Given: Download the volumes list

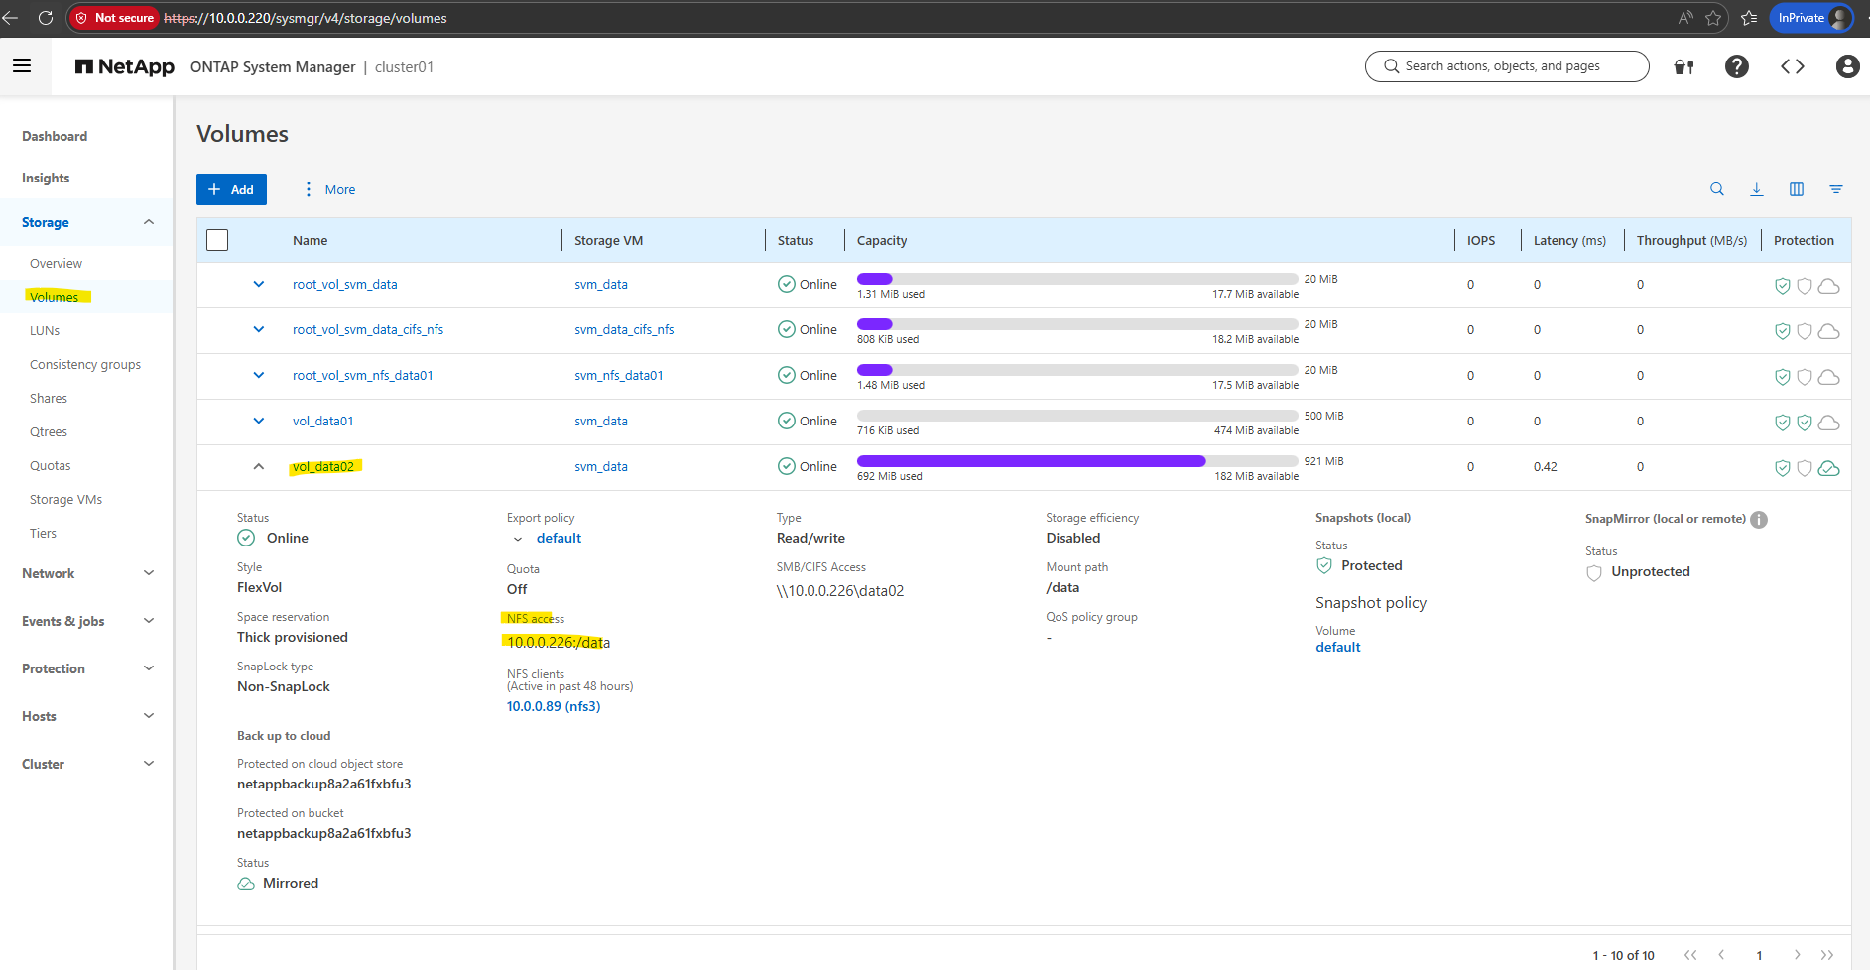Looking at the screenshot, I should 1756,189.
